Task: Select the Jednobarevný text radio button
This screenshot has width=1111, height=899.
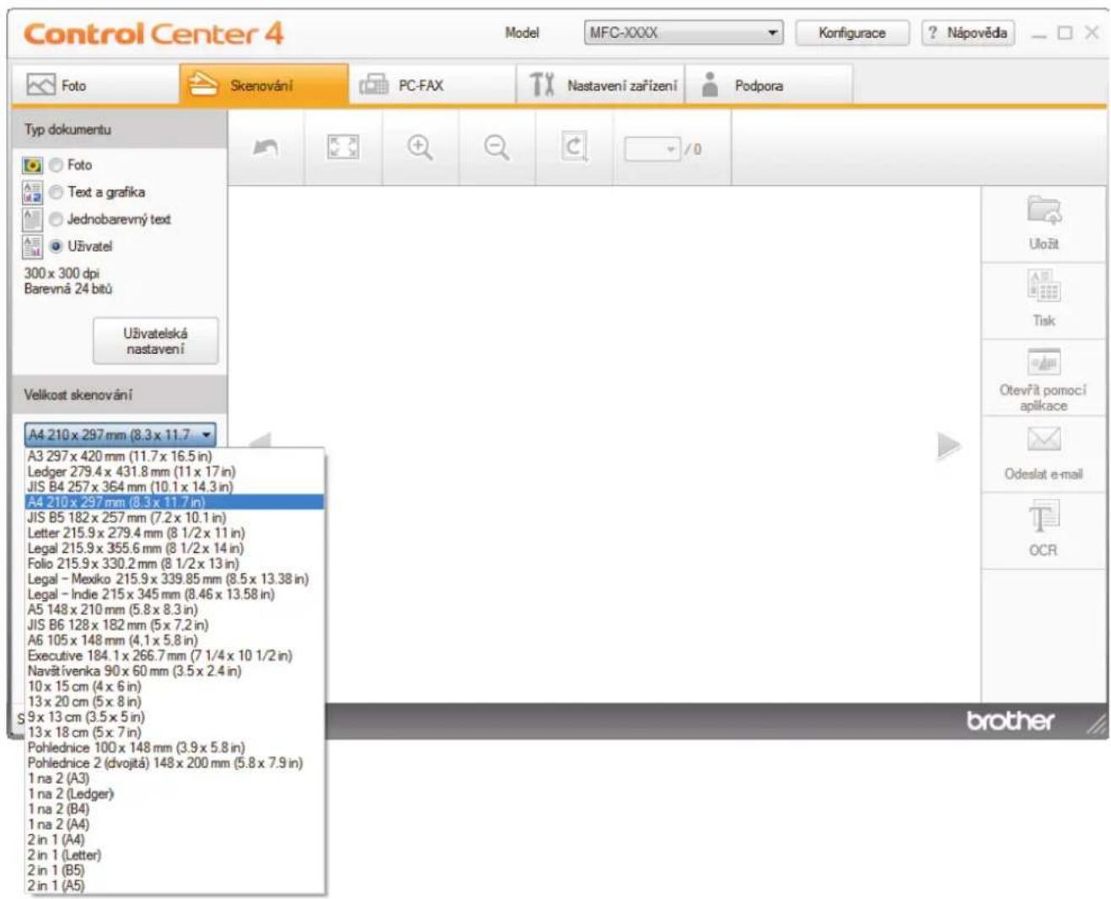Action: tap(56, 219)
